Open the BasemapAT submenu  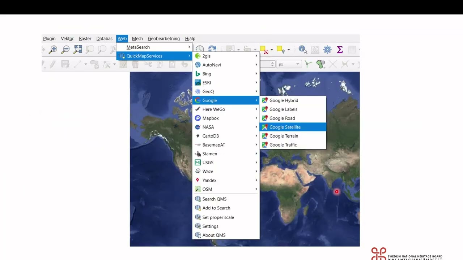pyautogui.click(x=226, y=145)
